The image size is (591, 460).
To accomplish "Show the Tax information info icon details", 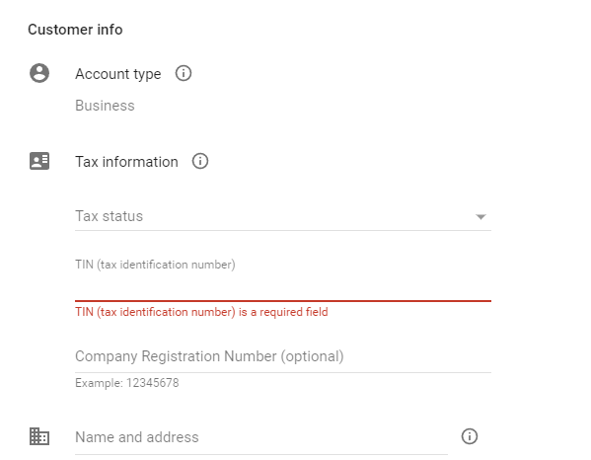I will tap(200, 161).
